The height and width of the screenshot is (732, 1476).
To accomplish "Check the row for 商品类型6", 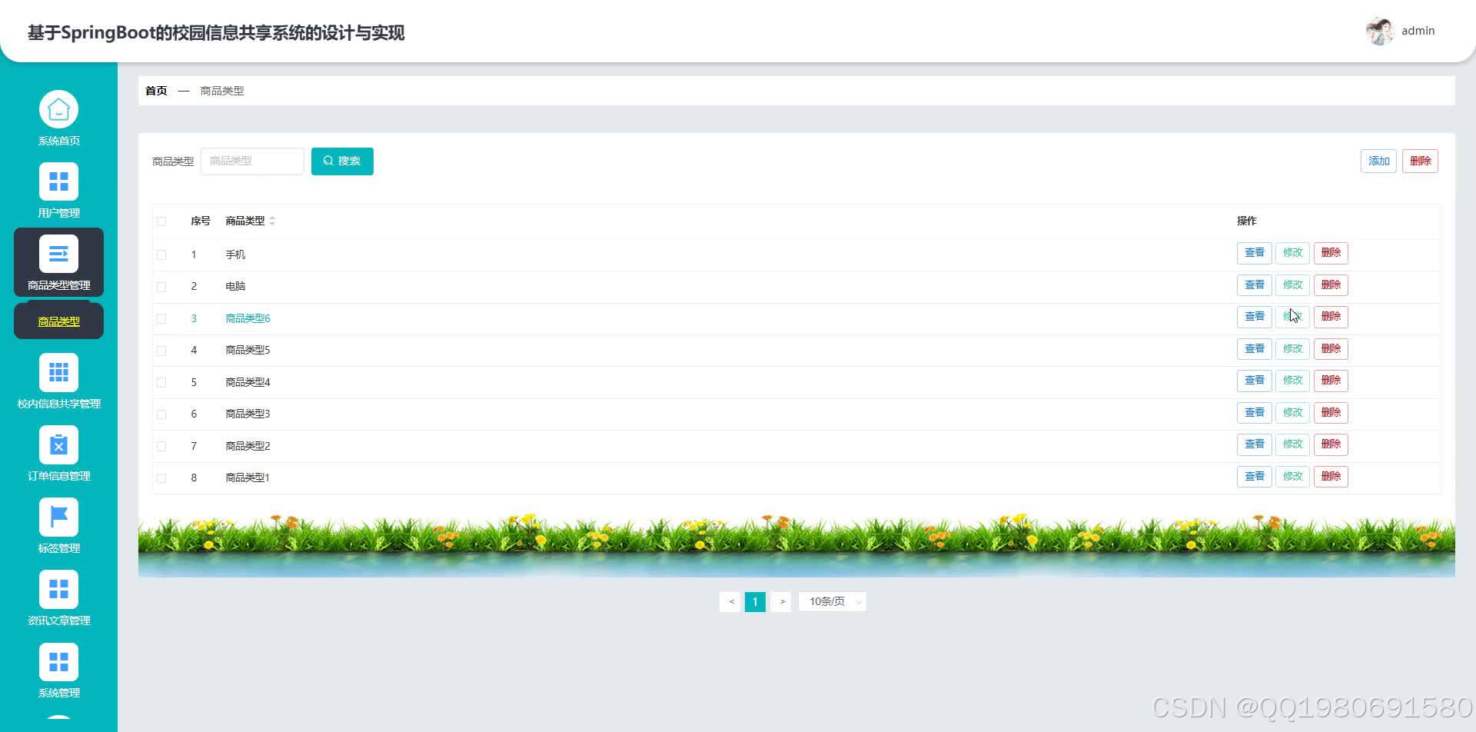I will 161,318.
